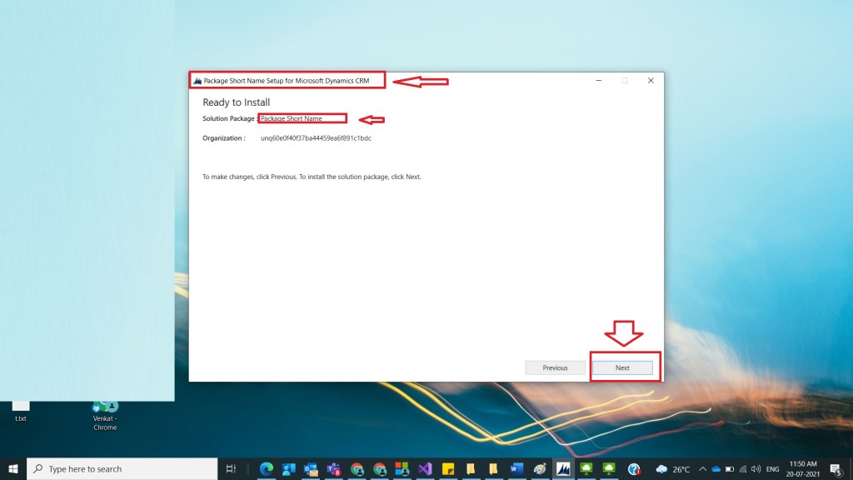Viewport: 853px width, 480px height.
Task: Open the Venkat - Chrome desktop shortcut
Action: pos(105,412)
